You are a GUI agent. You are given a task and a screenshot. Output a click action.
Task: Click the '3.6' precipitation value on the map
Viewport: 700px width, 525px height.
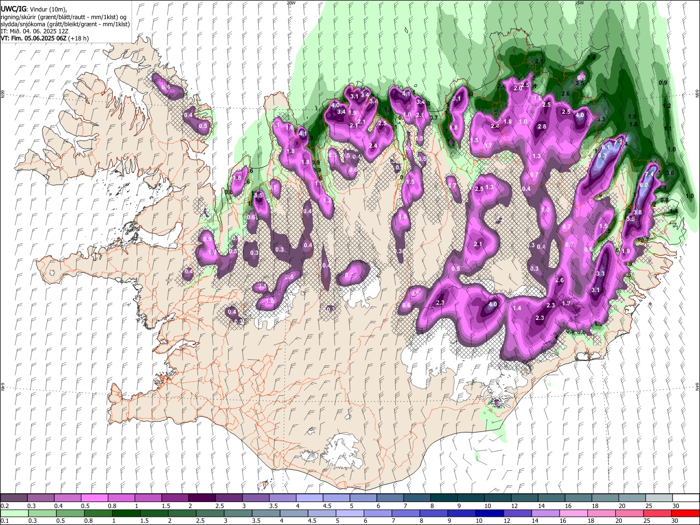click(671, 173)
